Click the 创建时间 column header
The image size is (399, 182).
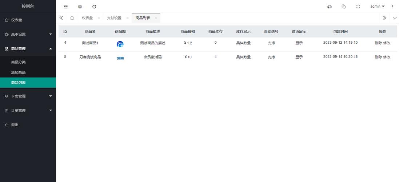pyautogui.click(x=340, y=32)
